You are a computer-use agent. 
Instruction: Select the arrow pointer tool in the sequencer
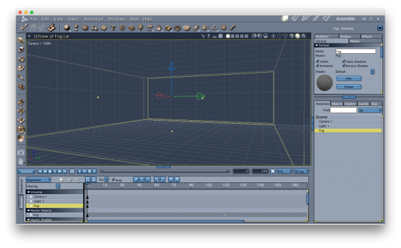[61, 180]
